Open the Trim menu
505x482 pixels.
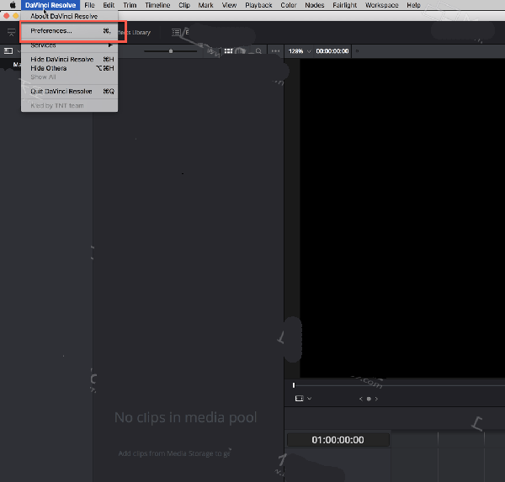click(x=130, y=5)
